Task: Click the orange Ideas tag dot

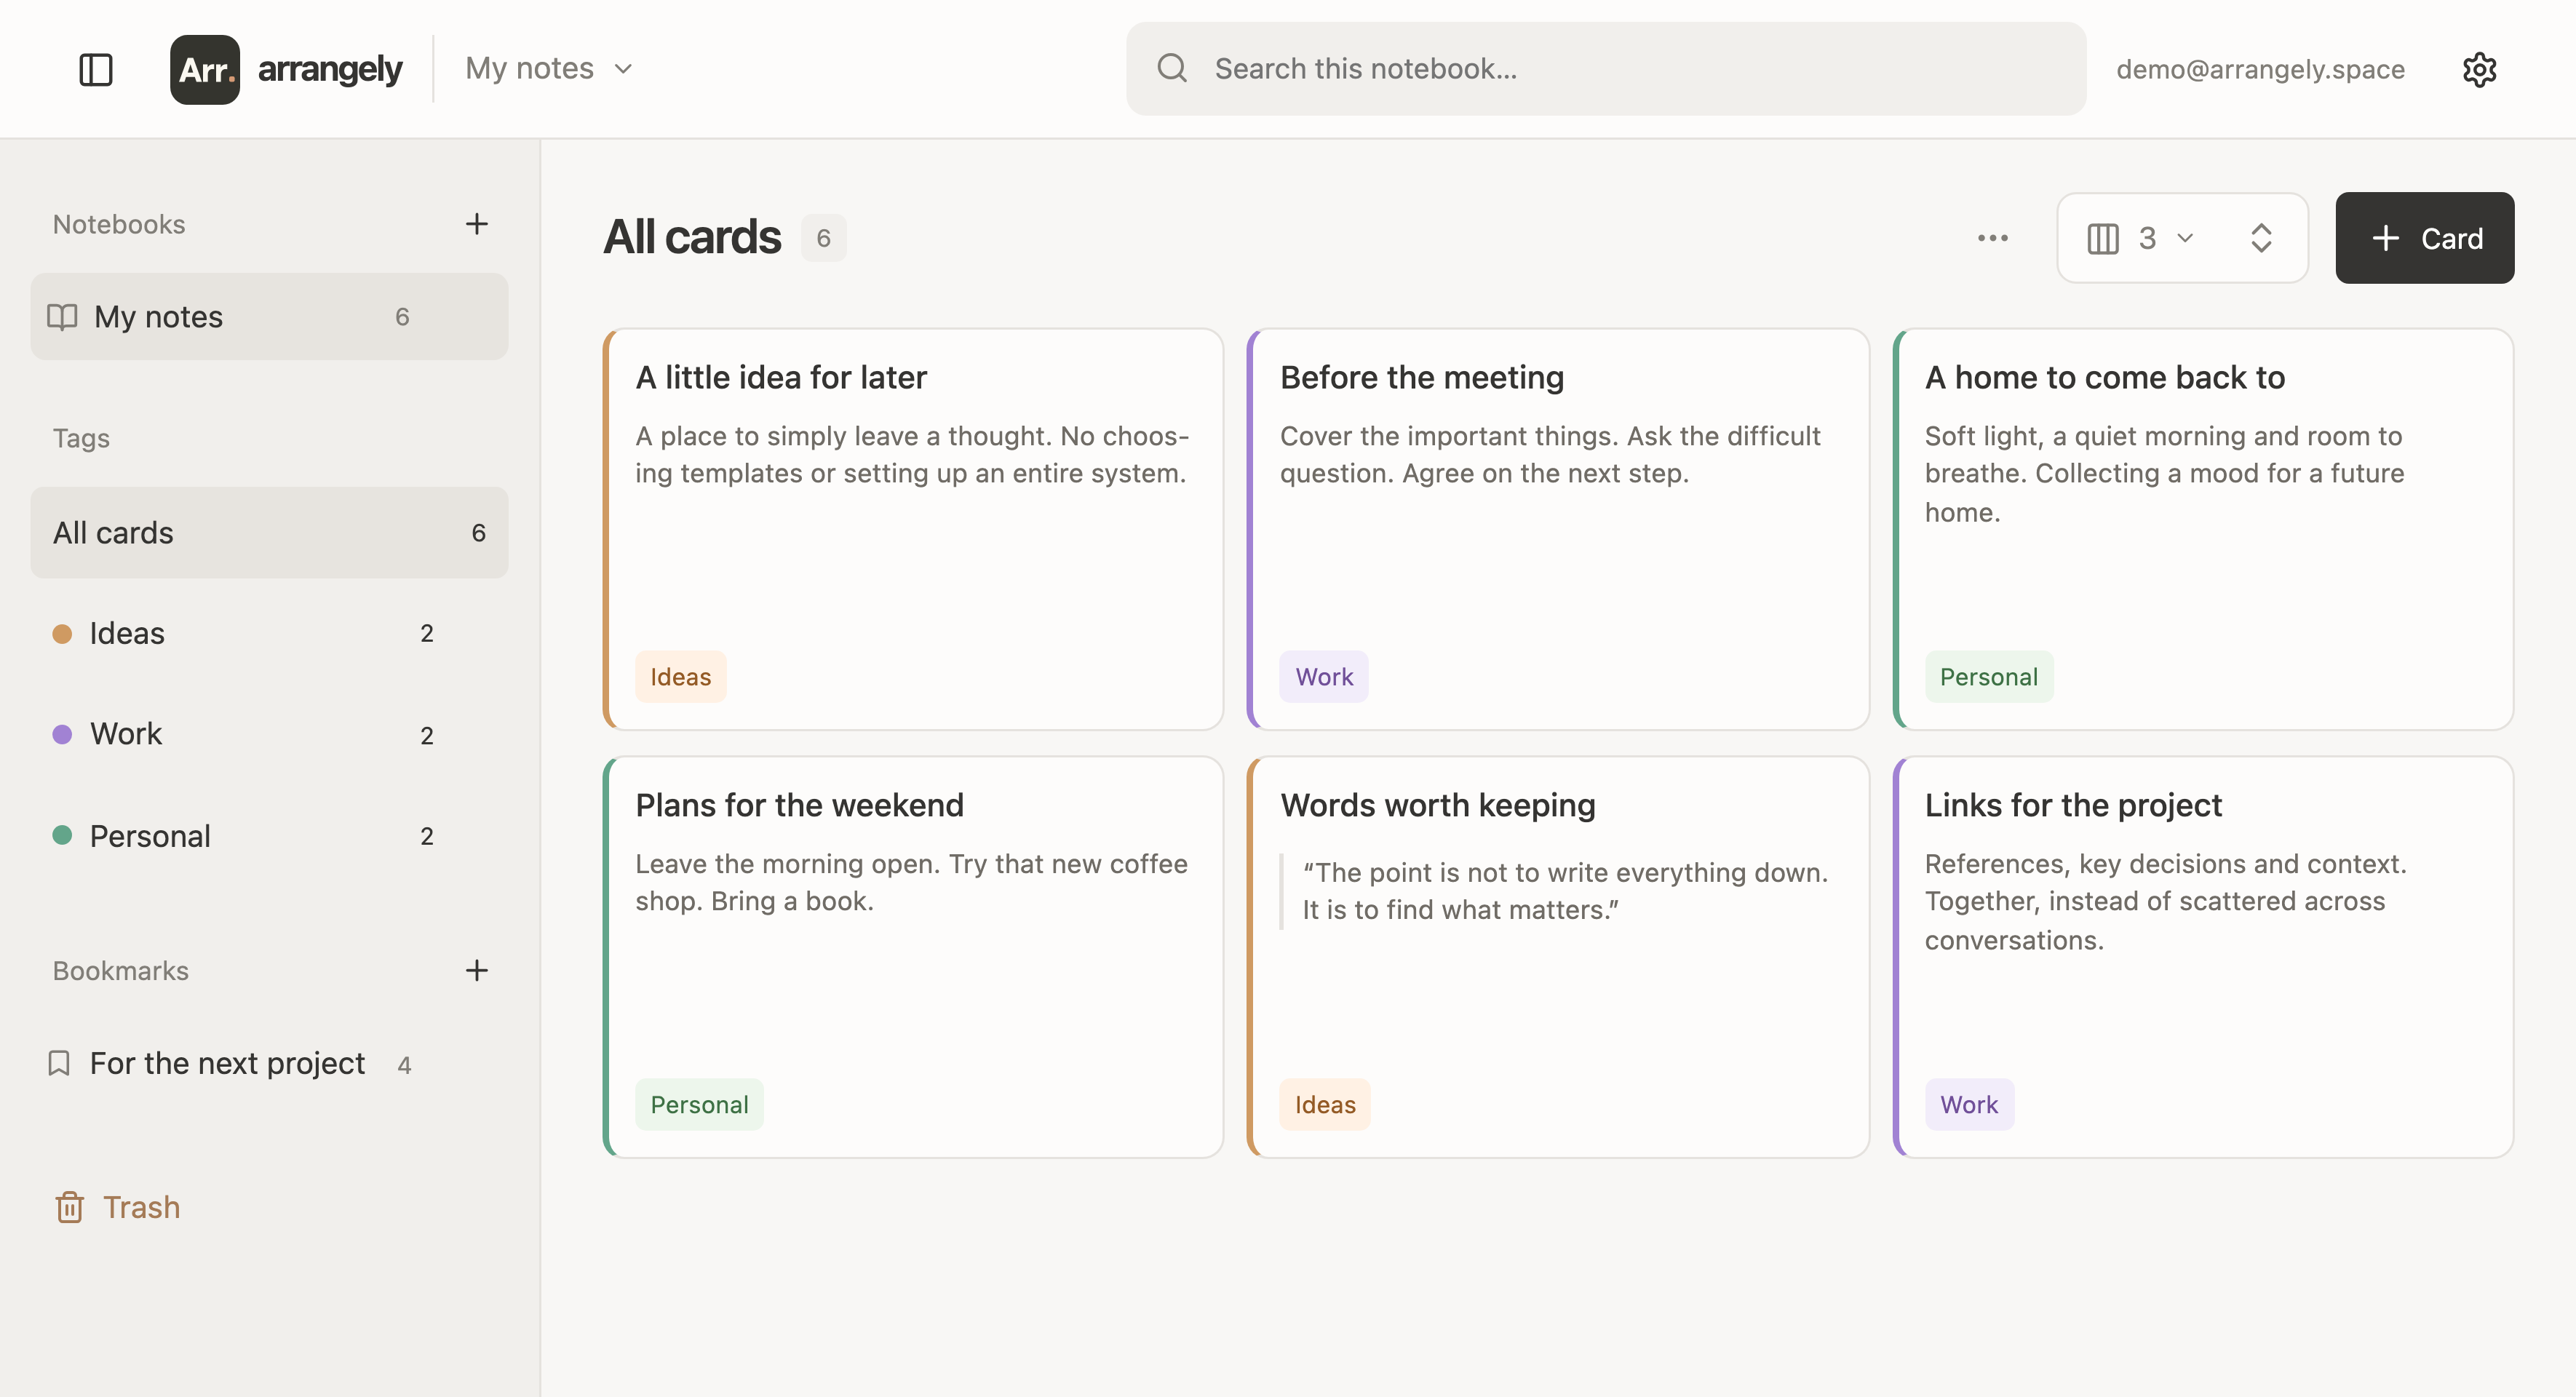Action: (62, 633)
